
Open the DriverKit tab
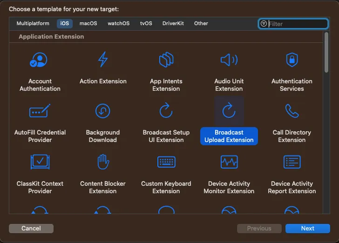click(173, 23)
